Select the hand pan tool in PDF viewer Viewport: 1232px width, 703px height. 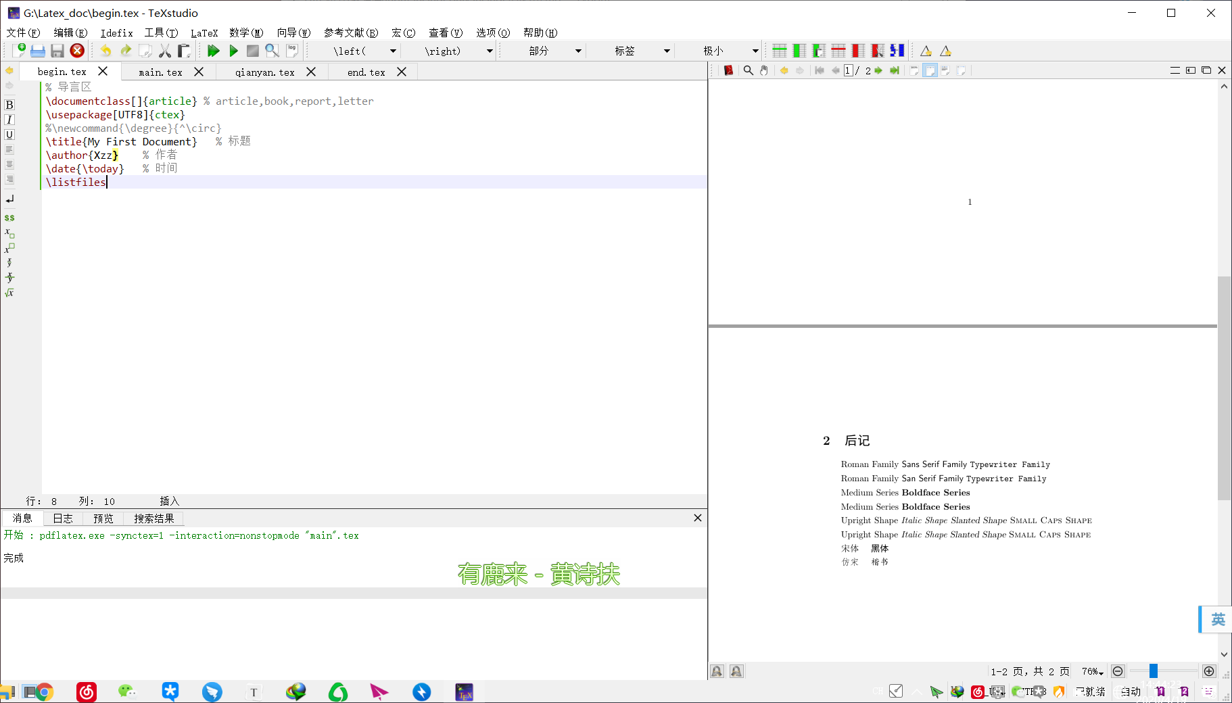[x=763, y=70]
